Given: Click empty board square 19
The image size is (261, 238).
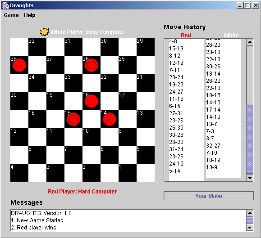Looking at the screenshot, I should coord(55,101).
